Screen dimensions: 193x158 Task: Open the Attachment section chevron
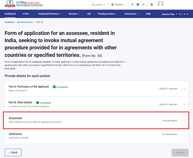[184, 120]
